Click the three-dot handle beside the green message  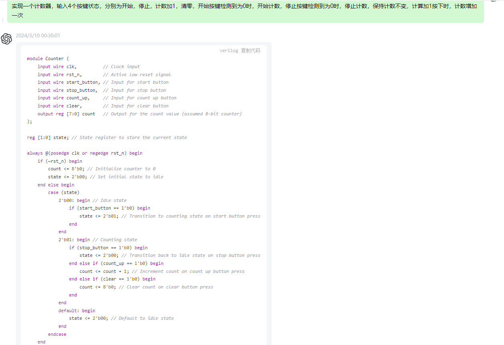[3, 20]
